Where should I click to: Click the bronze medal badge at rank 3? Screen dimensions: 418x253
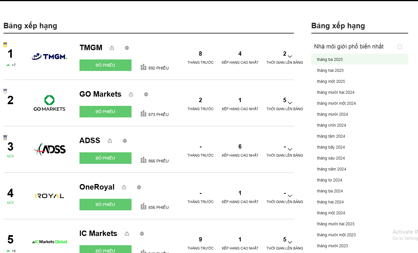5,138
